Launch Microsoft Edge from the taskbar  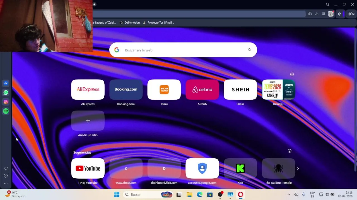pos(200,195)
